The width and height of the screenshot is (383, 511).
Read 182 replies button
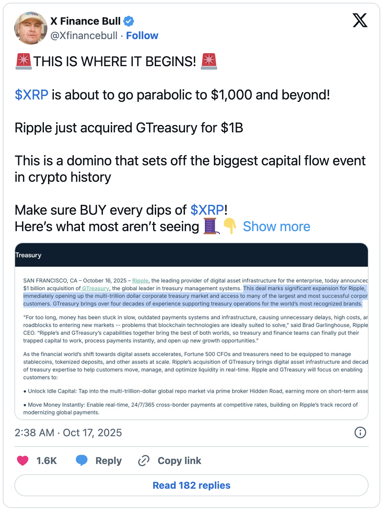point(191,485)
